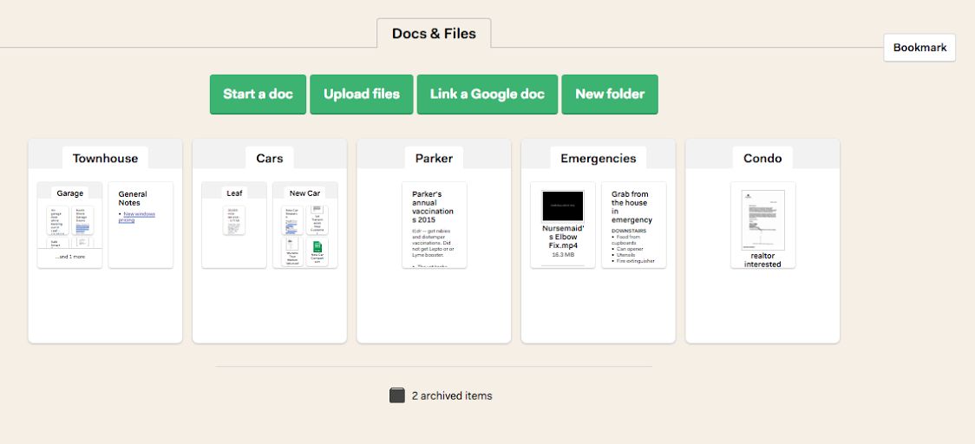Open the Parker folder
Image resolution: width=975 pixels, height=444 pixels.
pyautogui.click(x=434, y=159)
